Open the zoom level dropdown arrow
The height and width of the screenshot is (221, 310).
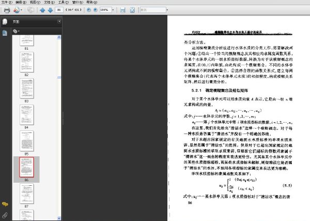[113, 10]
